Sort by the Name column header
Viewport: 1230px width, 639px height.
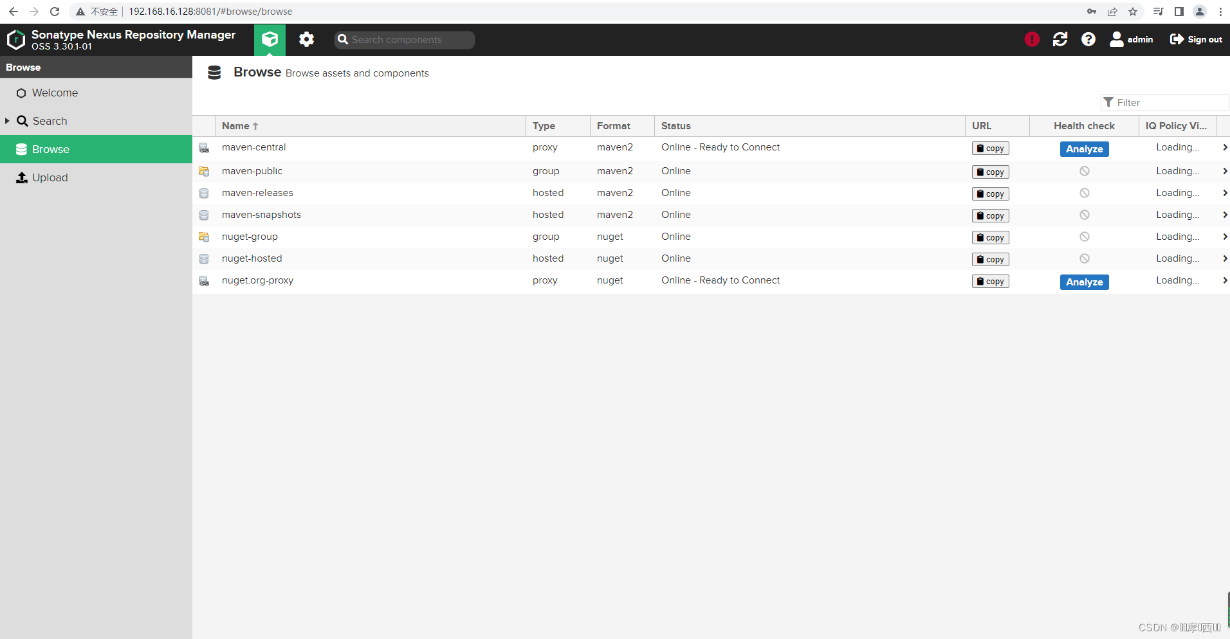[x=371, y=126]
